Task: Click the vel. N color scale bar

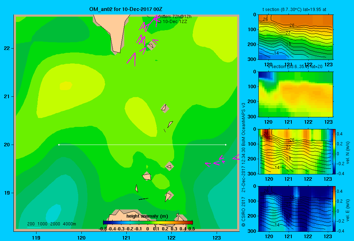Action: click(334, 151)
